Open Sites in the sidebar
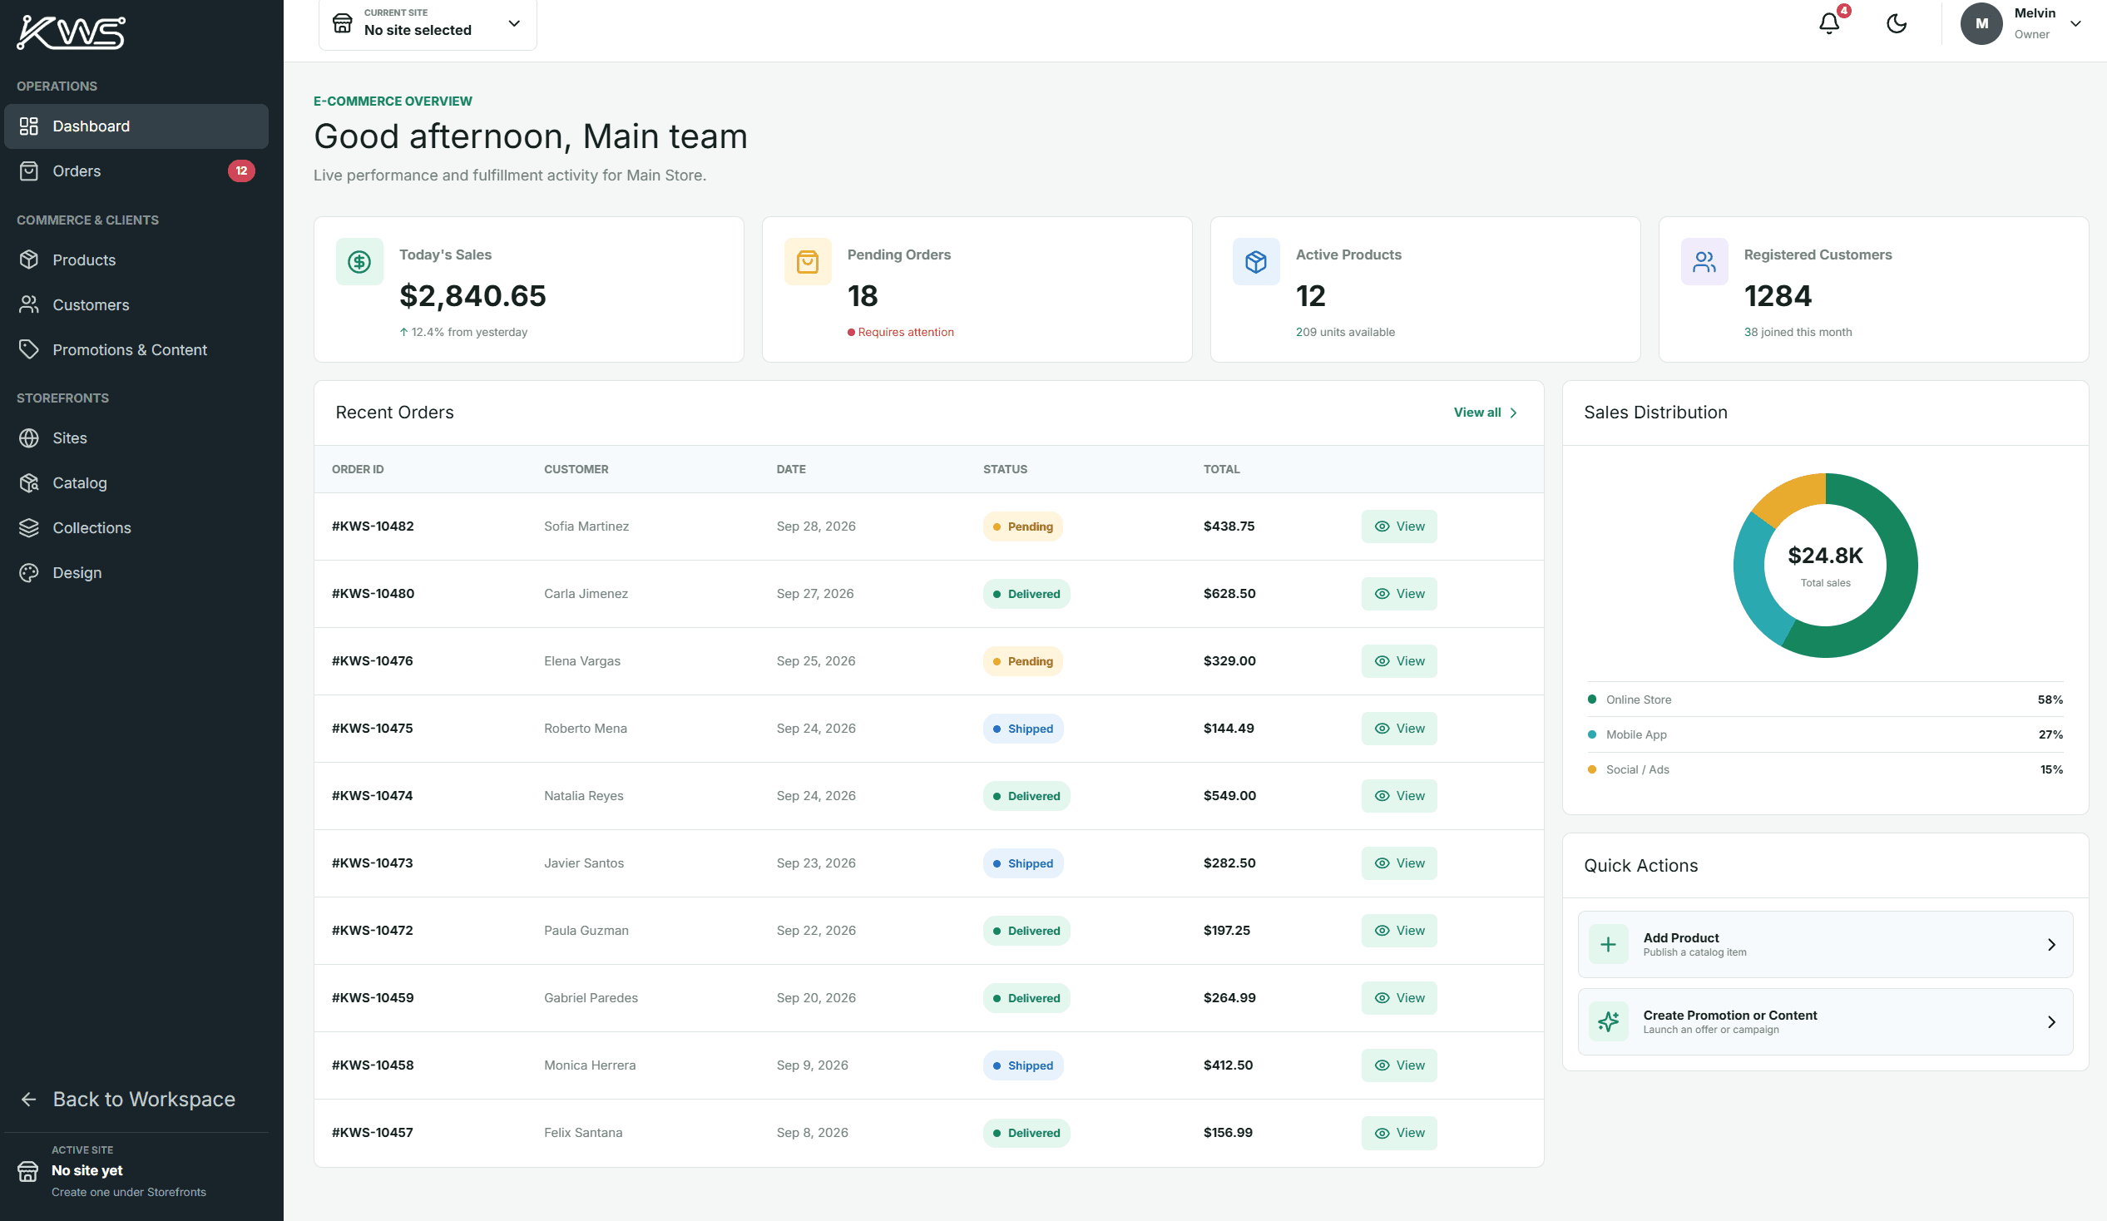Screen dimensions: 2107x1221 [136, 438]
